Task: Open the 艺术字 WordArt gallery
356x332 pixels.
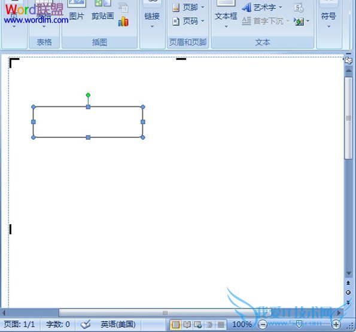Action: [x=262, y=8]
